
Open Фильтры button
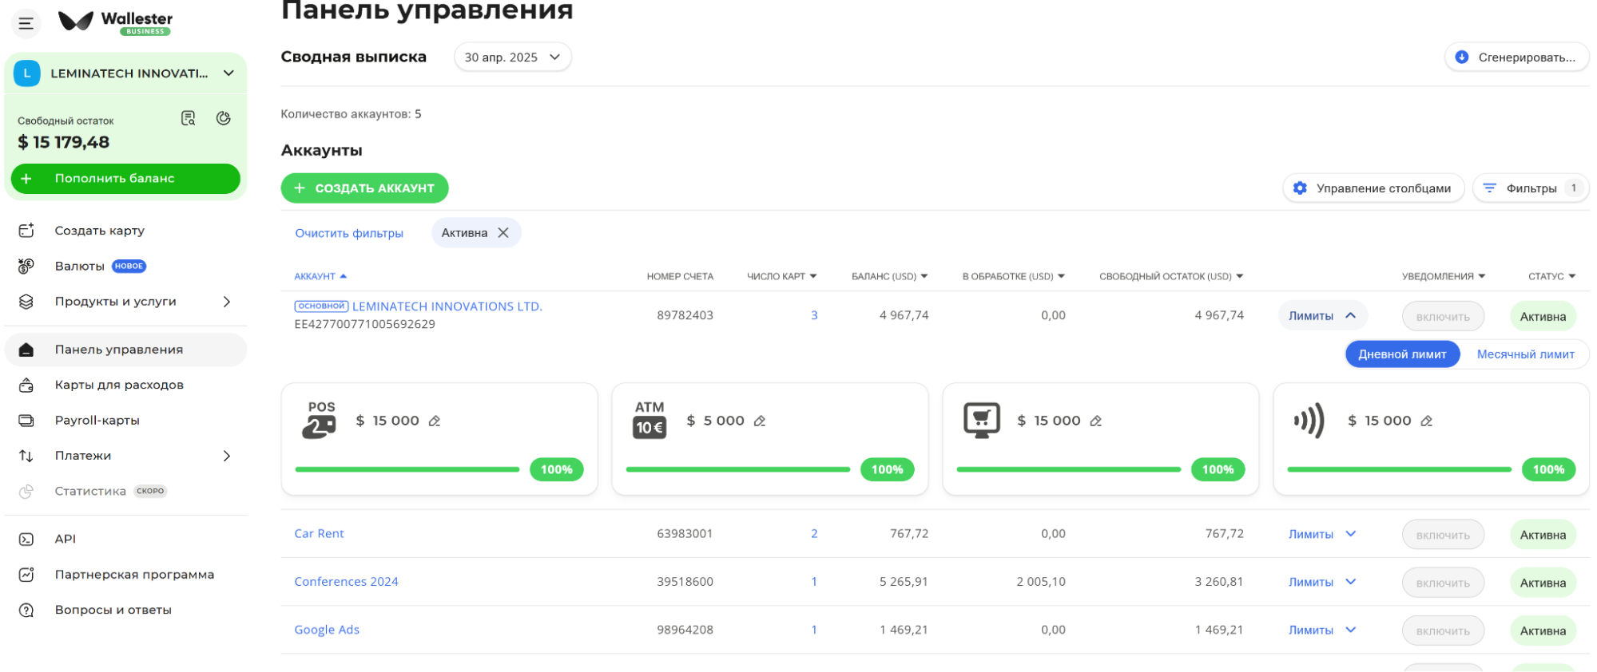coord(1530,188)
